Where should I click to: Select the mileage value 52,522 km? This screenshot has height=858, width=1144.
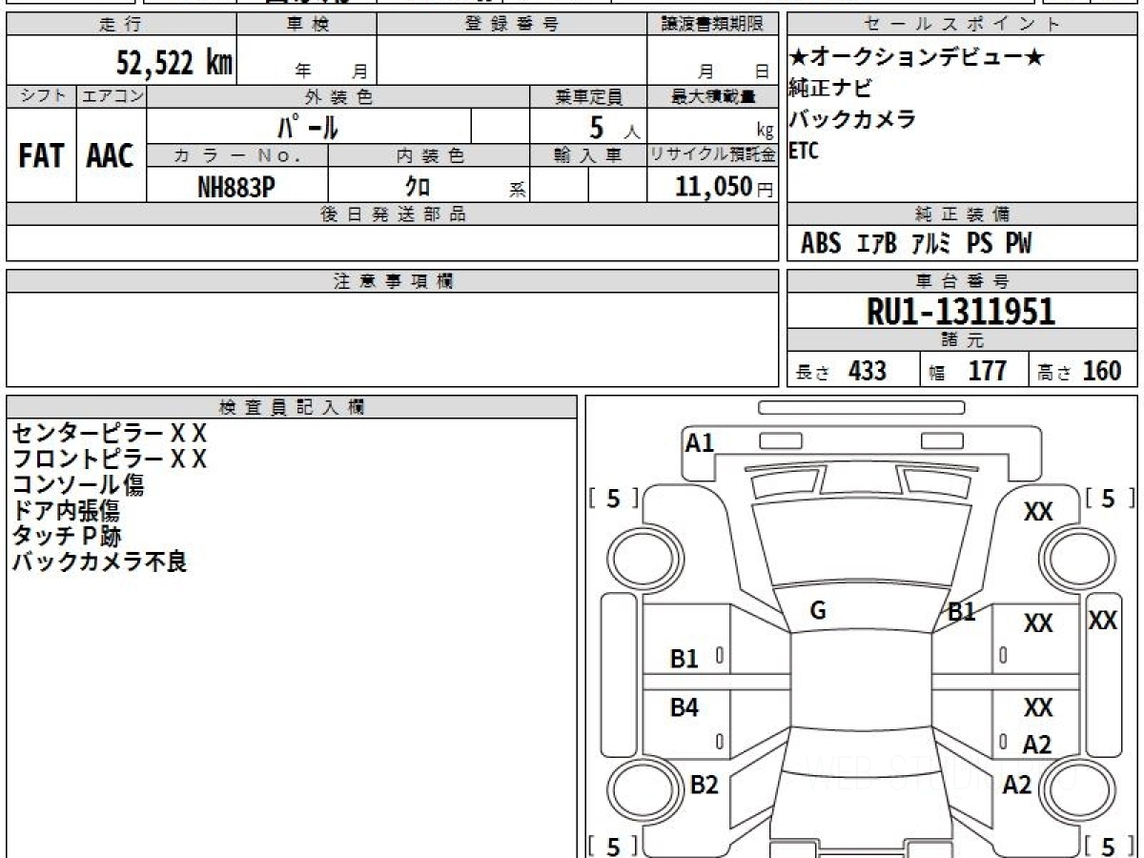(x=174, y=64)
